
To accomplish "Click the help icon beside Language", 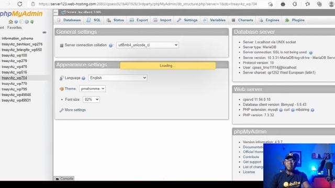I will (84, 78).
